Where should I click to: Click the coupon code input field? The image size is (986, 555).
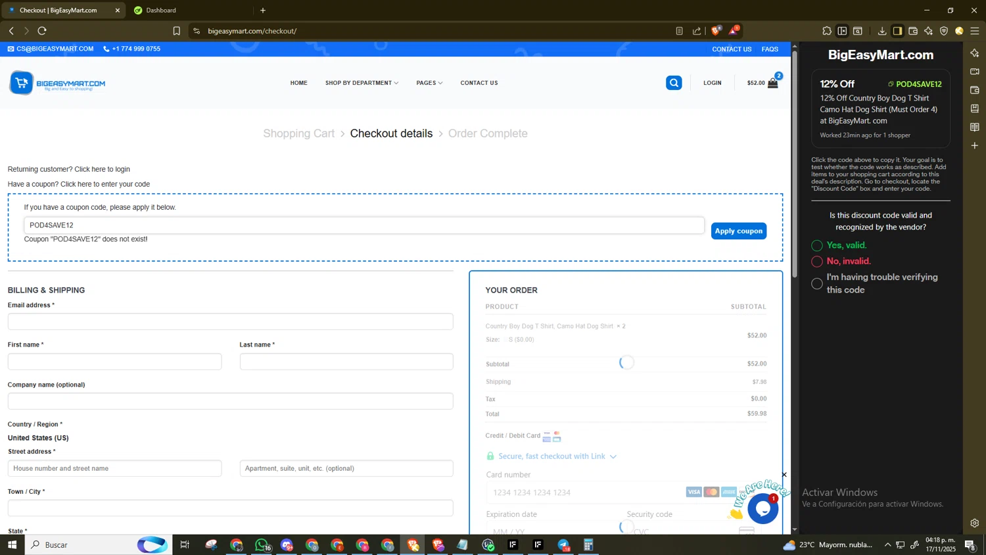(364, 226)
